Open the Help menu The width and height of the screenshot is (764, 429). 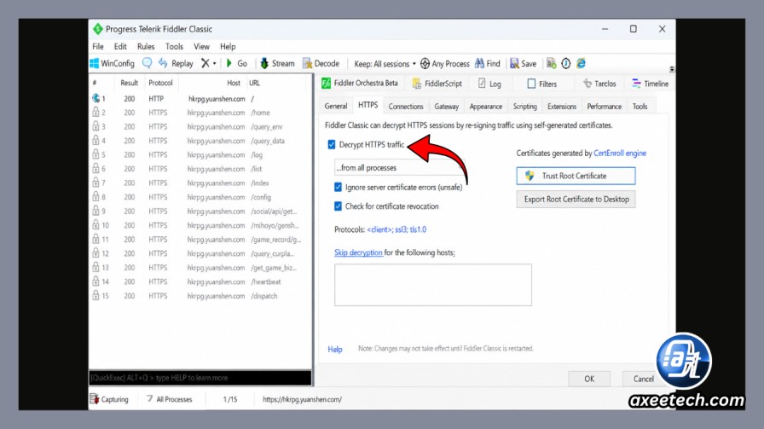[x=228, y=46]
